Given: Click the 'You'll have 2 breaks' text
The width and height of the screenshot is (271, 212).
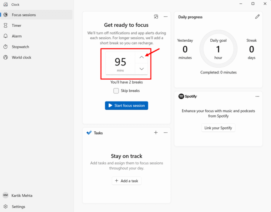Looking at the screenshot, I should (x=126, y=82).
